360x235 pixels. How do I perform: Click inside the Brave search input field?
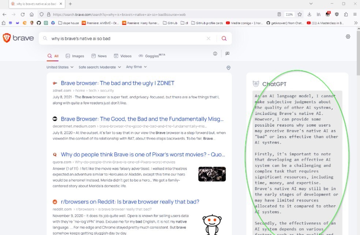point(124,38)
